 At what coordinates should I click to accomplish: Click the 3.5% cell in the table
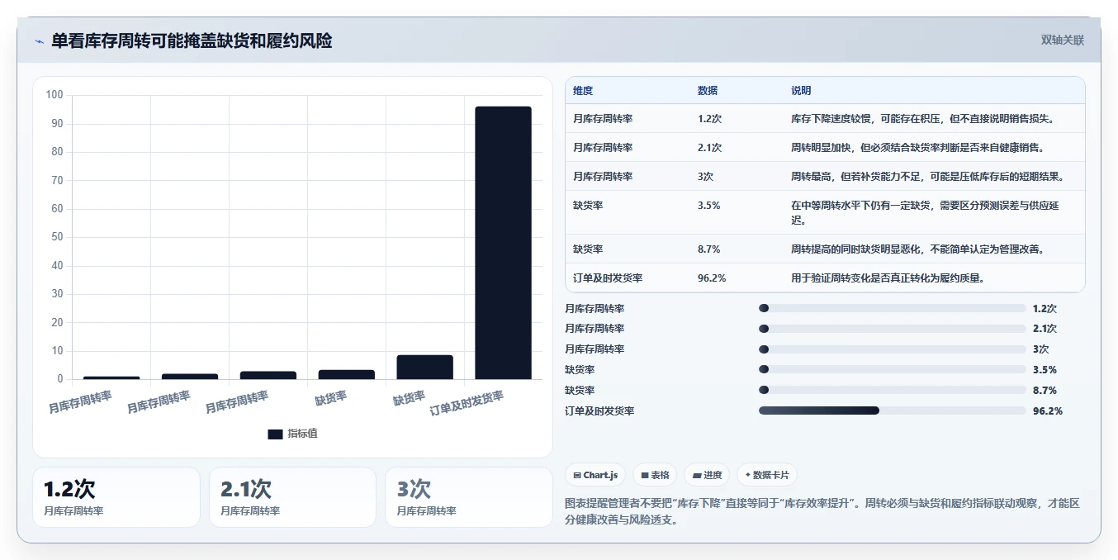tap(708, 205)
